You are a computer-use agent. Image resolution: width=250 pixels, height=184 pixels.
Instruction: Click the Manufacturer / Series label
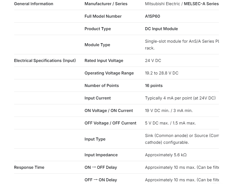click(x=106, y=4)
